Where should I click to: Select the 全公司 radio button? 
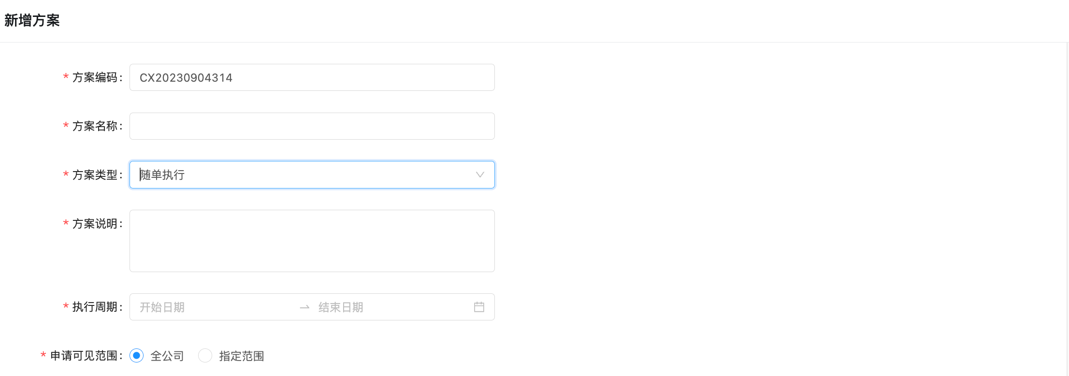(137, 356)
